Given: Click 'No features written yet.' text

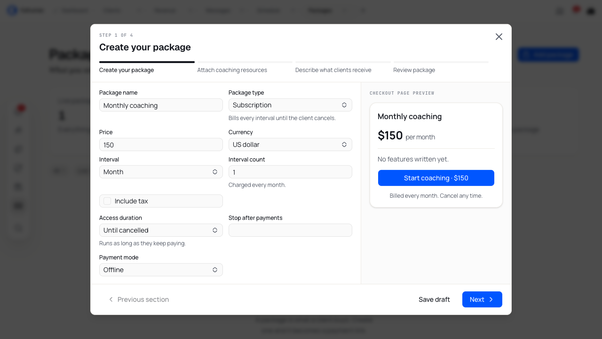Looking at the screenshot, I should (413, 159).
